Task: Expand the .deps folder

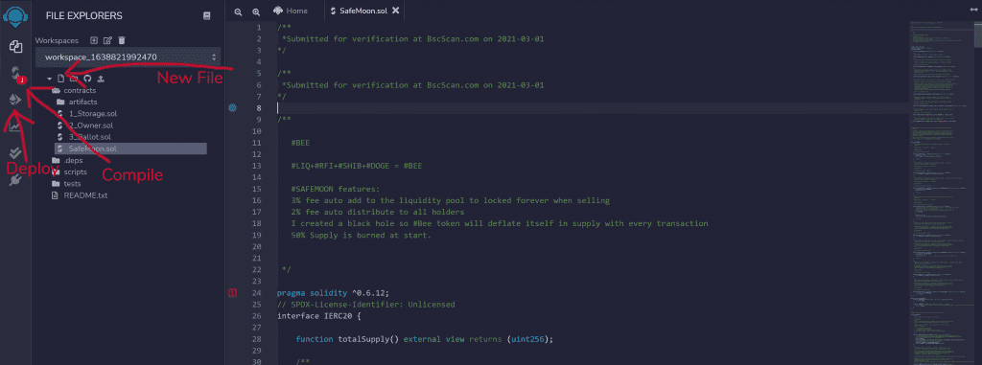Action: coord(69,160)
